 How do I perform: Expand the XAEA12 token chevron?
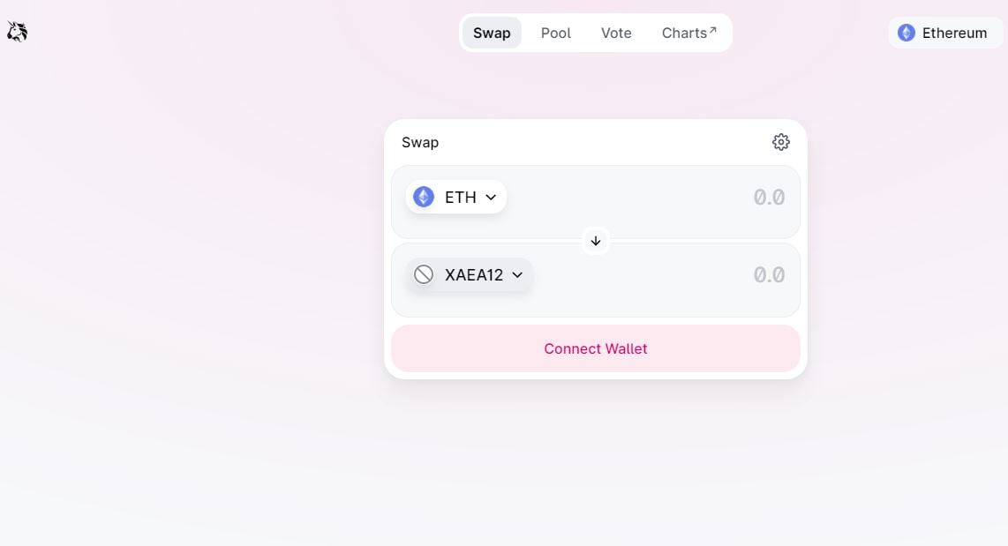[518, 275]
